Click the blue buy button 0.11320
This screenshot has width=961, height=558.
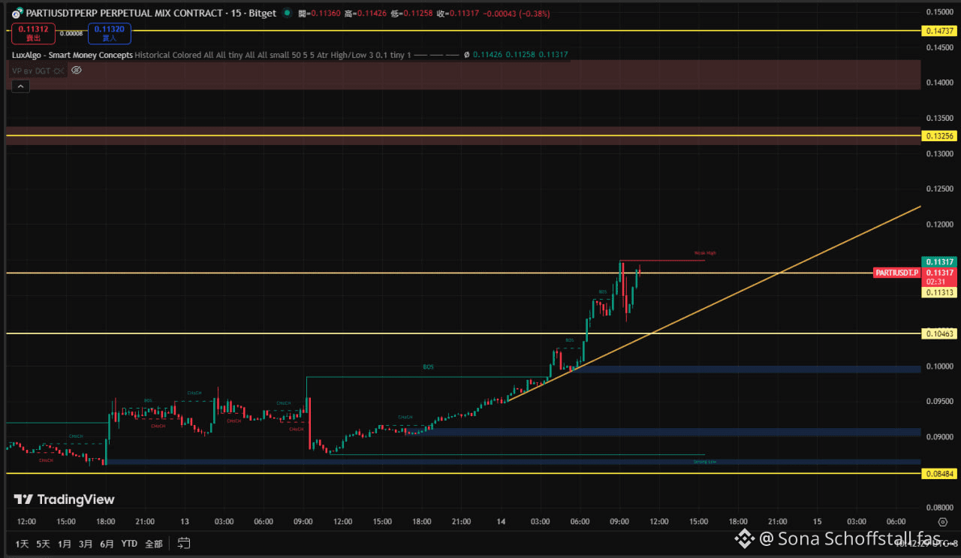pos(110,33)
